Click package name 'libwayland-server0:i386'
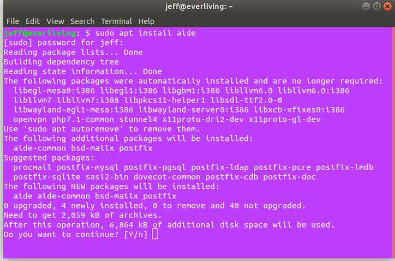Screen dimensions: 395x261 [193, 109]
